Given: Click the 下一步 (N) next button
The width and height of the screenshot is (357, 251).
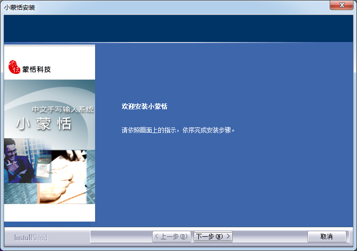Looking at the screenshot, I should [213, 237].
